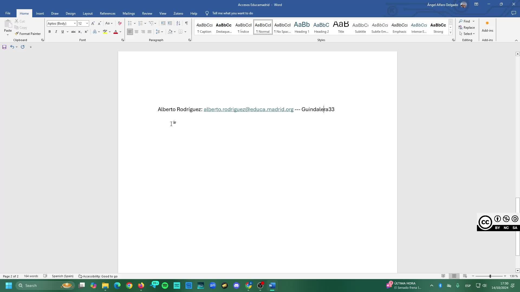Expand the Styles gallery more arrow
This screenshot has width=520, height=292.
tap(450, 33)
